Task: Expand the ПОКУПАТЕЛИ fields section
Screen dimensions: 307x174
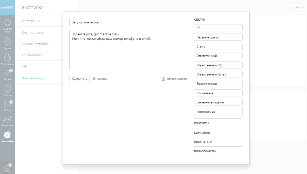Action: tap(203, 142)
